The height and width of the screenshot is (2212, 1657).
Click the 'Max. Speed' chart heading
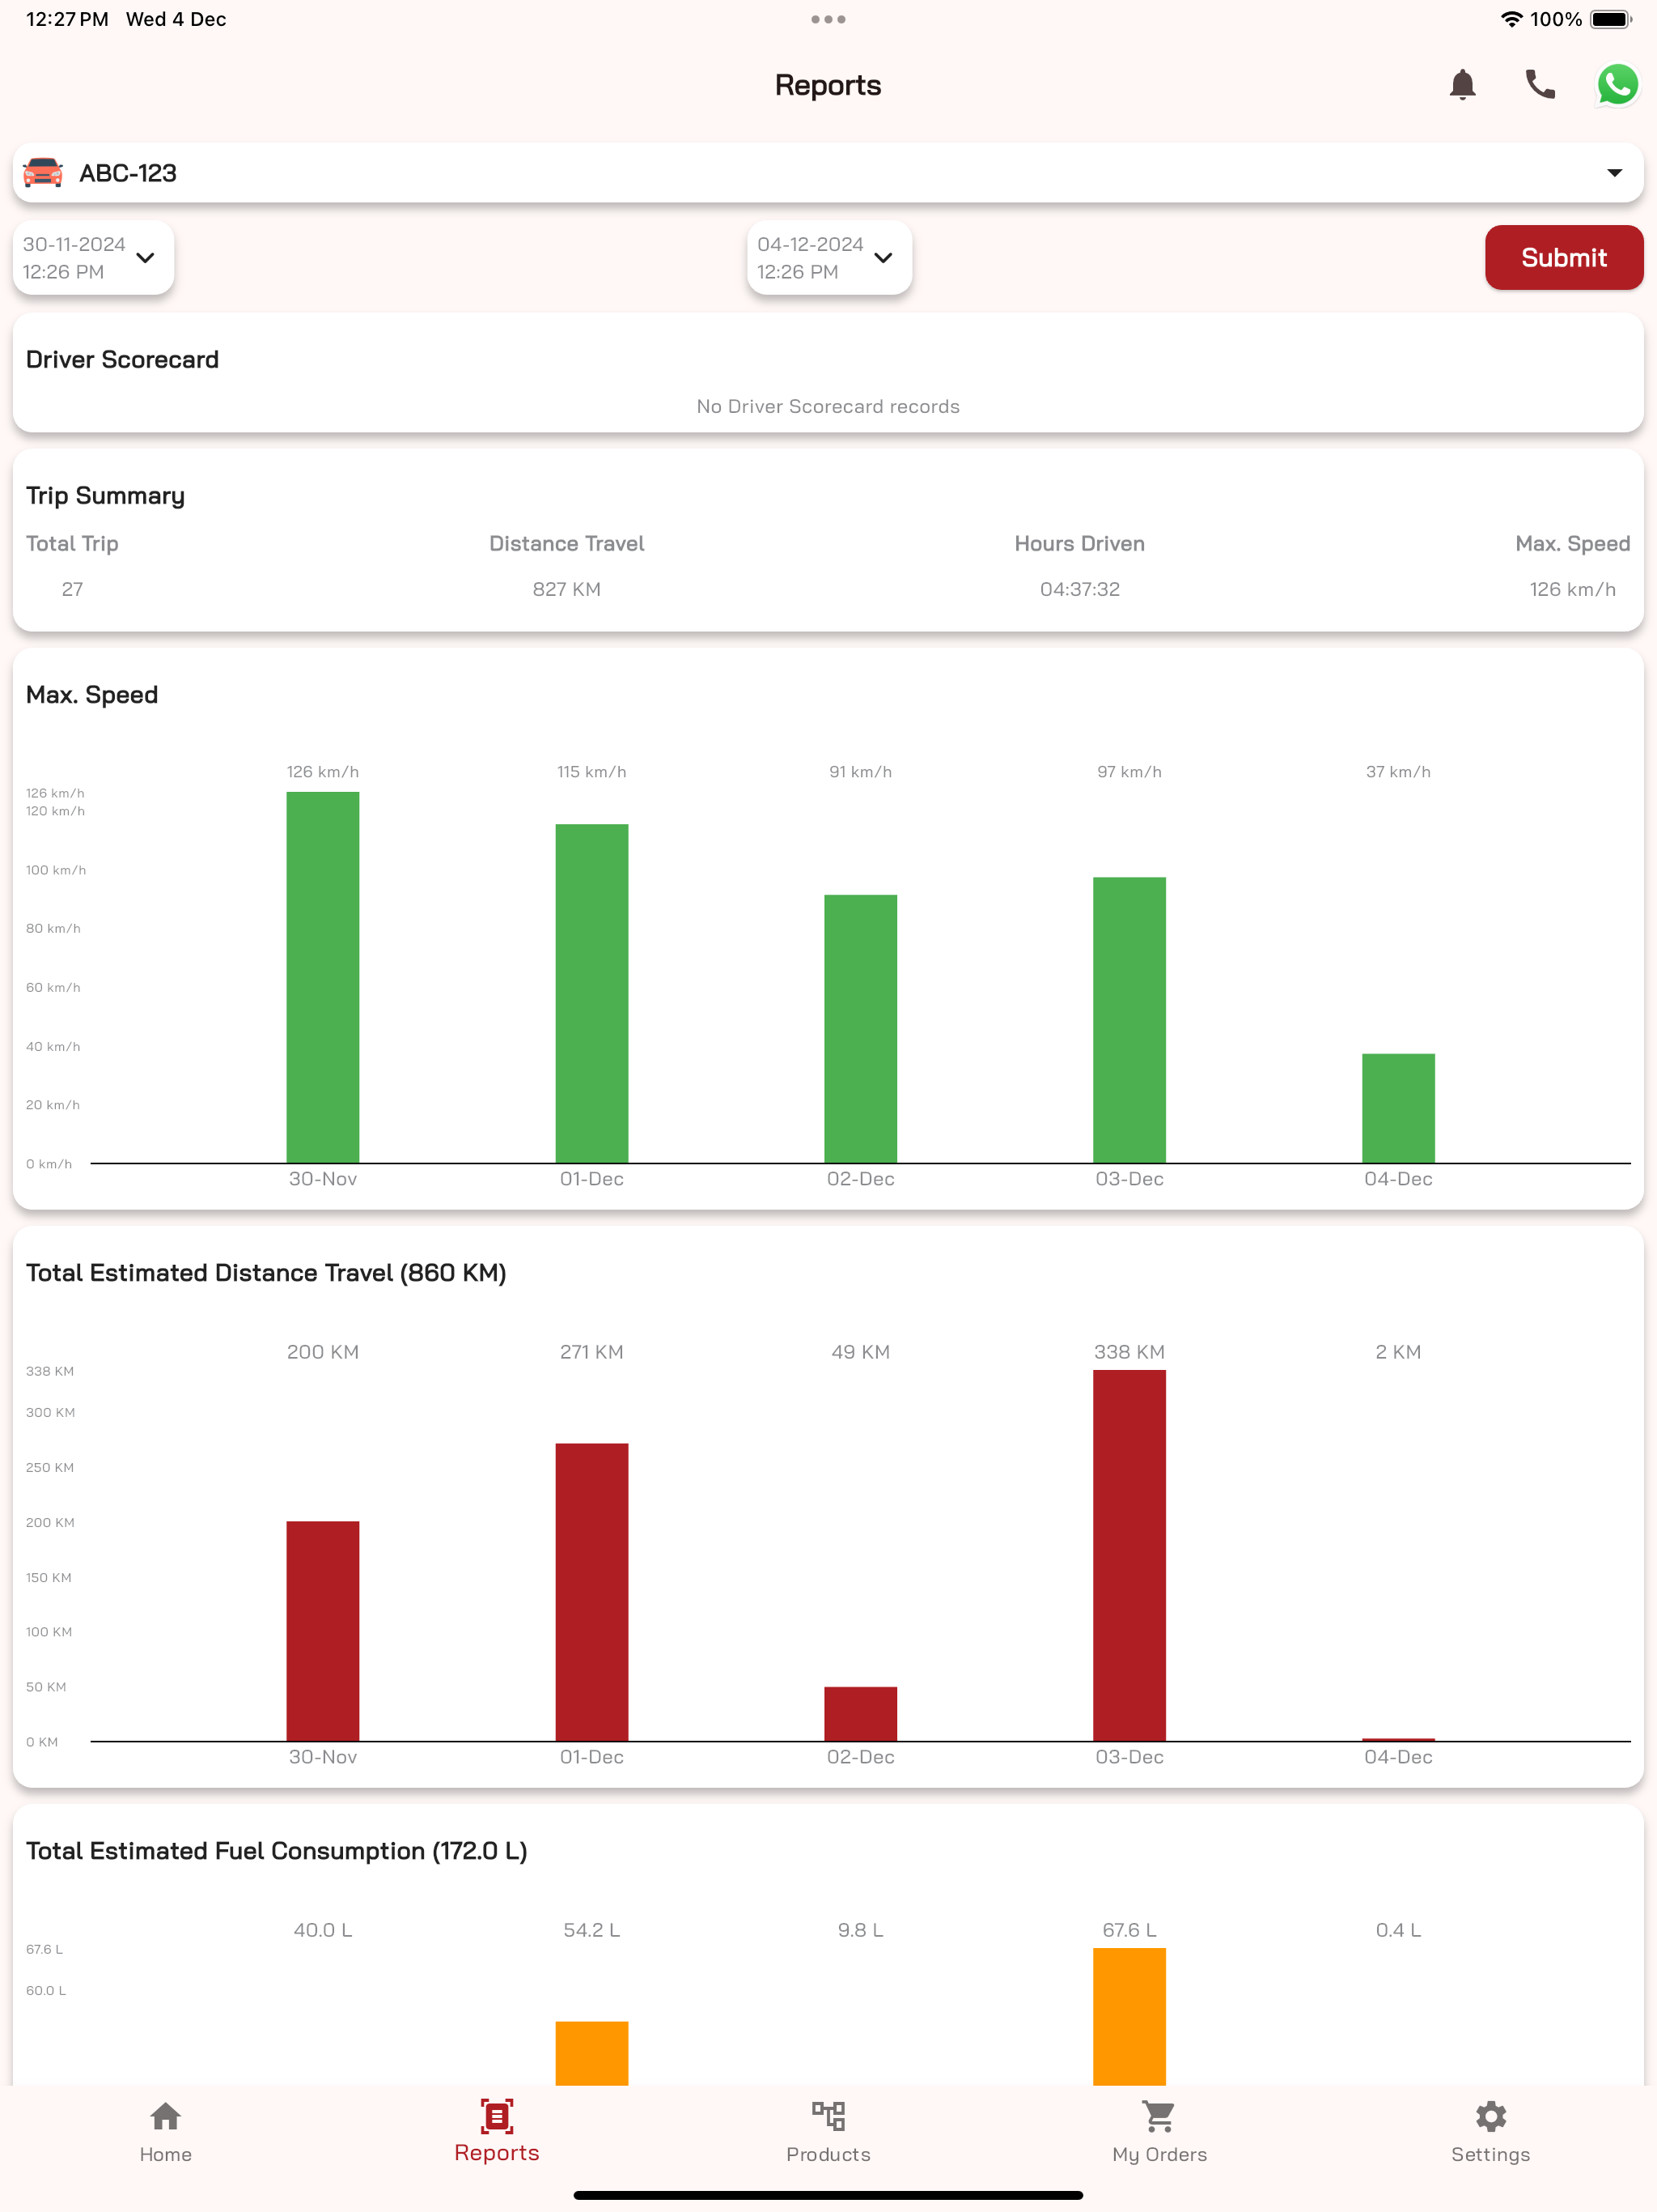click(92, 695)
